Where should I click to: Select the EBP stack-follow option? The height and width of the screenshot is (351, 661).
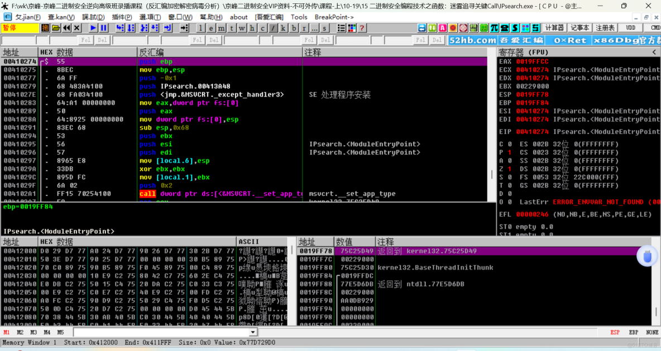tap(634, 333)
